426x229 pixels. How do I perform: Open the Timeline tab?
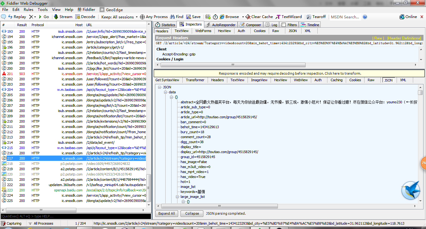point(310,25)
